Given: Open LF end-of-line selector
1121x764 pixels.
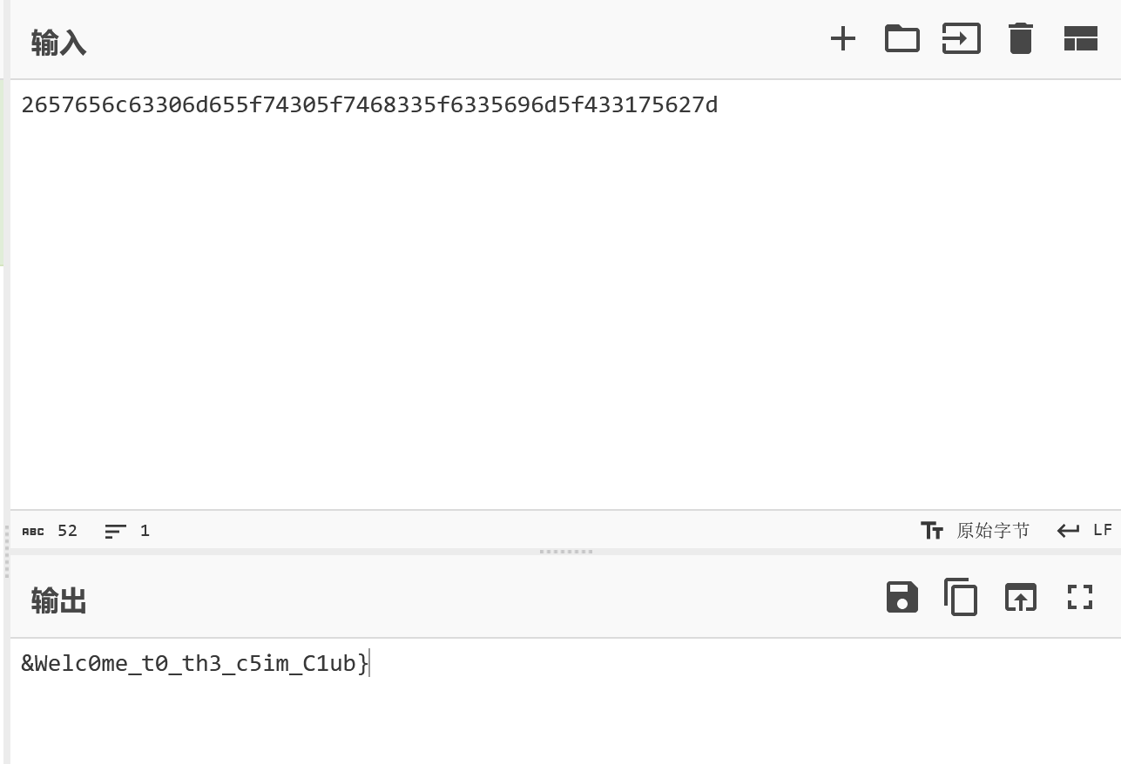Looking at the screenshot, I should pyautogui.click(x=1084, y=530).
